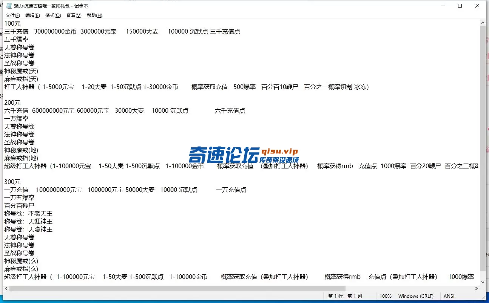Click the horizontal scrollbar left arrow
The width and height of the screenshot is (489, 303).
tap(6, 288)
